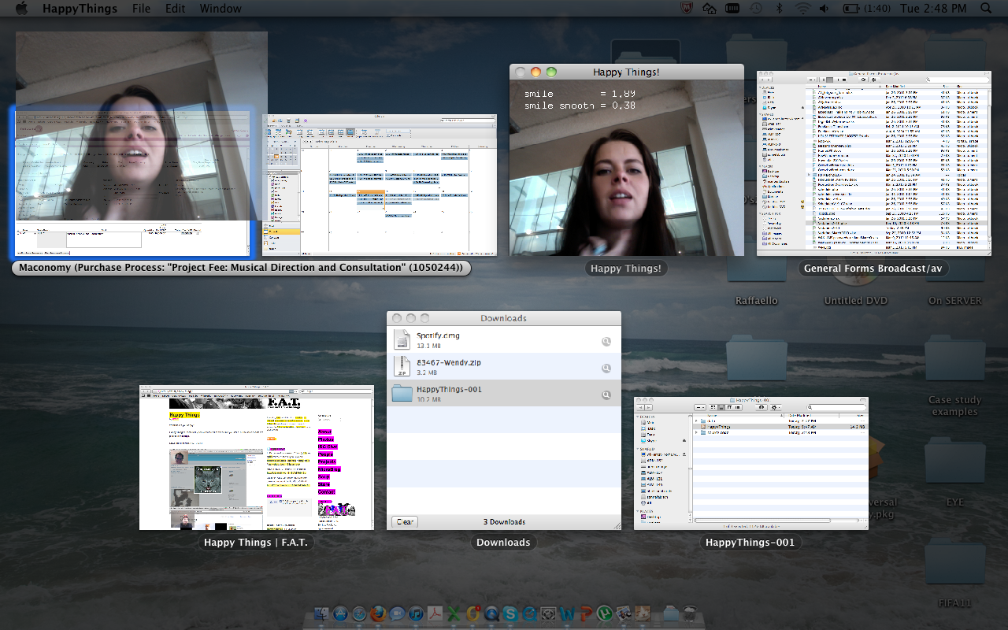Click the volume speaker icon
The width and height of the screenshot is (1008, 630).
pyautogui.click(x=825, y=9)
